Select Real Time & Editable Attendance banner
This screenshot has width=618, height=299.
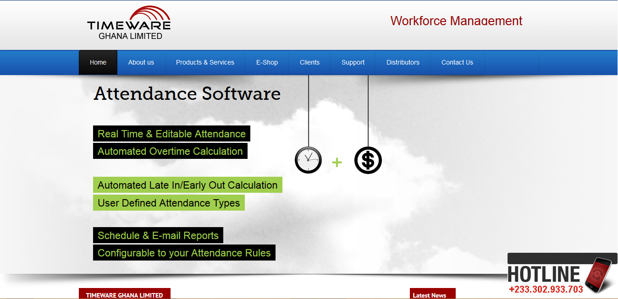(171, 134)
